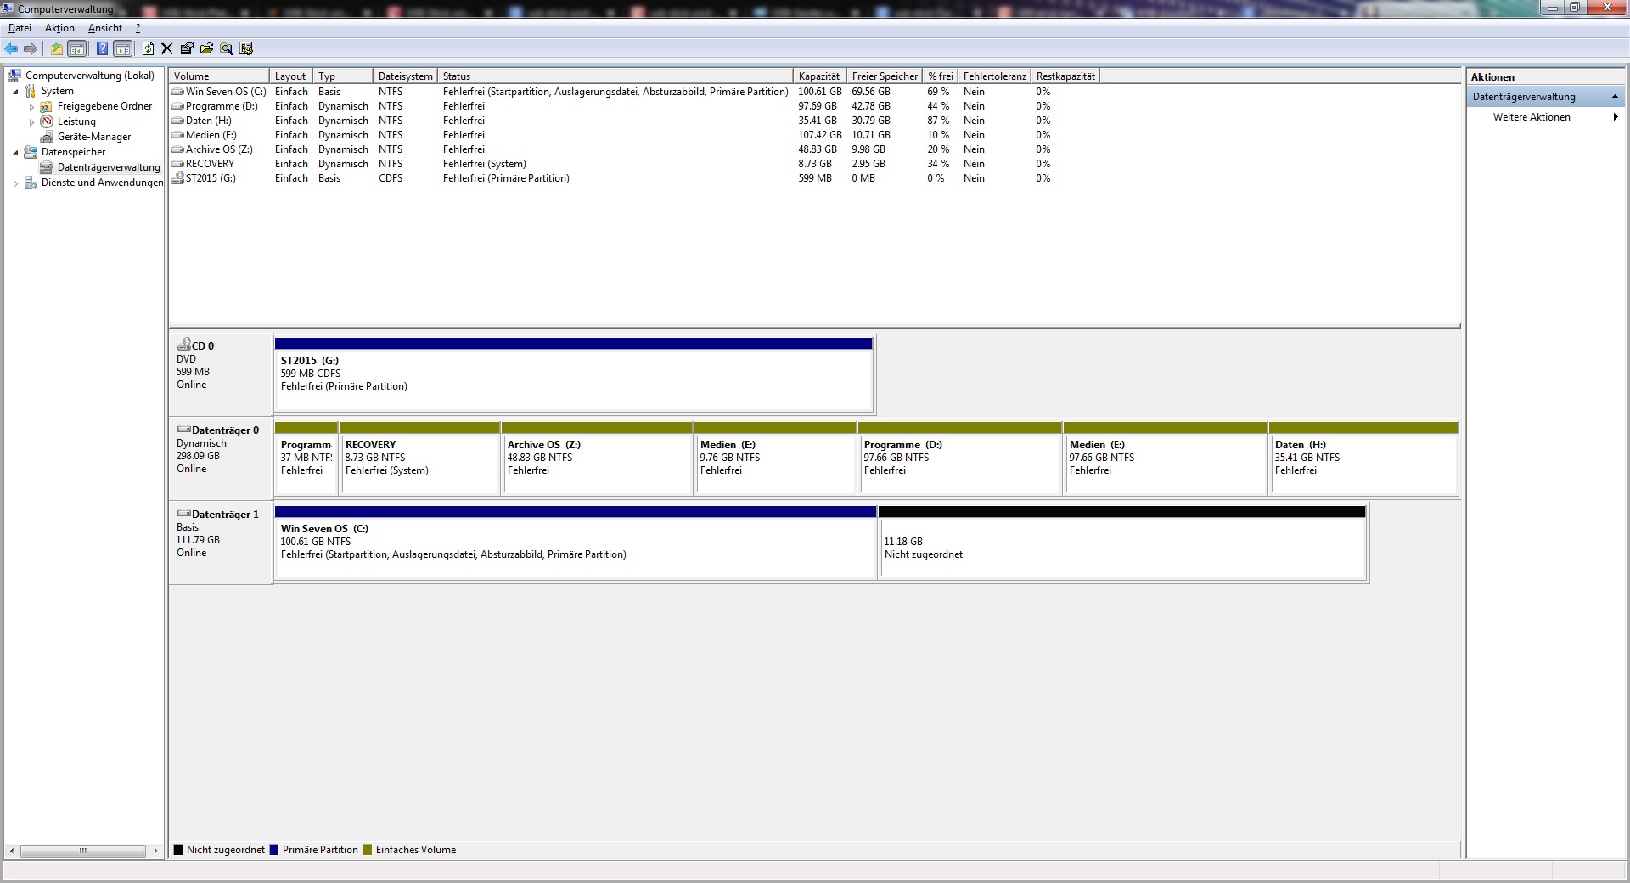Click the blue Back arrow in toolbar
Image resolution: width=1630 pixels, height=883 pixels.
(11, 49)
